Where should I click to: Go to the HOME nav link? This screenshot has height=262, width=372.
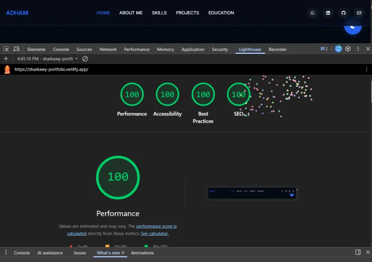click(103, 13)
